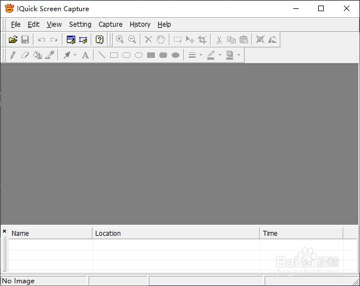Click the Open file folder icon
This screenshot has height=286, width=360.
13,40
